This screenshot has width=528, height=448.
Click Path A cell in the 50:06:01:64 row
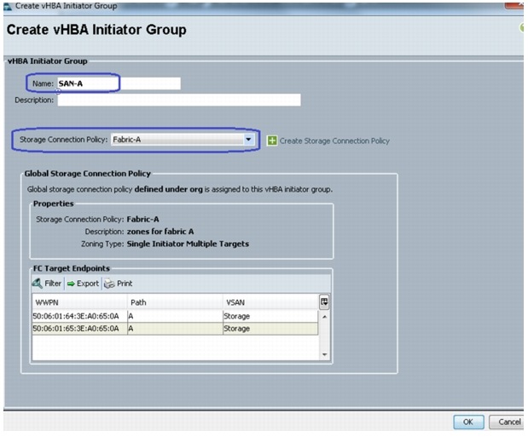point(175,316)
